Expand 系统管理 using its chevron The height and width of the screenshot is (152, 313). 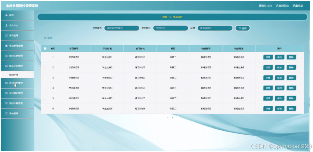[31, 113]
